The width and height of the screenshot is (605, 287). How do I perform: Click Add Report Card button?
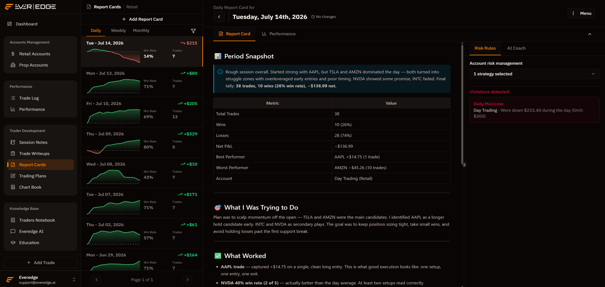coord(142,19)
